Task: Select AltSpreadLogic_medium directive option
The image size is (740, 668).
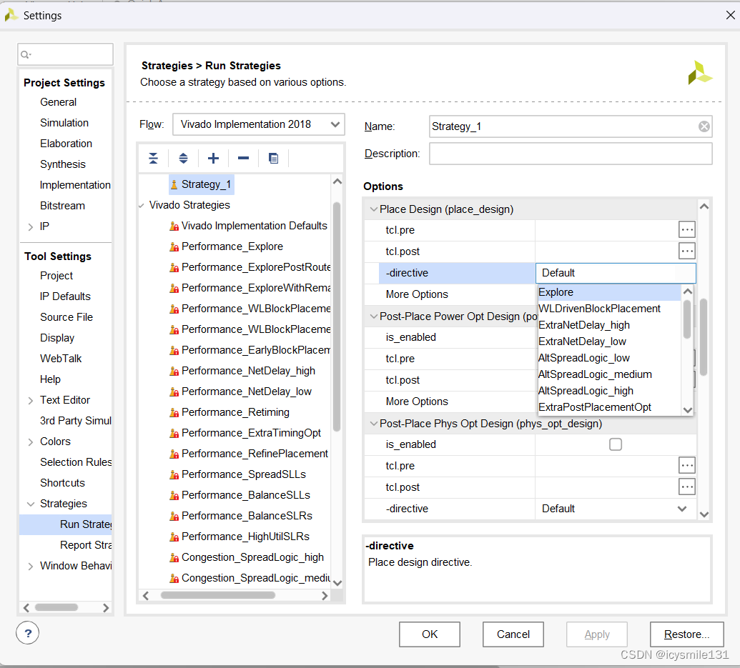Action: pyautogui.click(x=608, y=374)
